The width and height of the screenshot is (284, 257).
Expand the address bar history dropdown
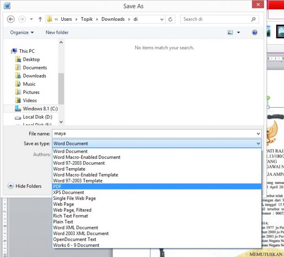162,19
